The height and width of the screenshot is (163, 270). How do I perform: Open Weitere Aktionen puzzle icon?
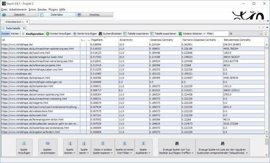tap(180, 34)
